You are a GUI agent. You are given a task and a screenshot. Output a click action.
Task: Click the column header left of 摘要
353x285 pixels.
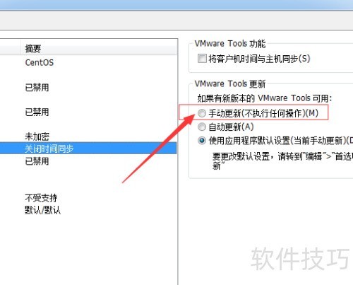(x=11, y=49)
